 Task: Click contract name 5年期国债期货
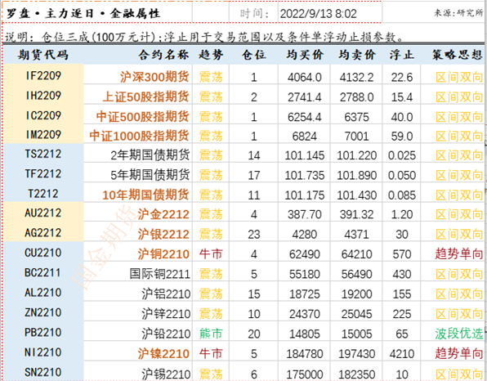(x=150, y=175)
